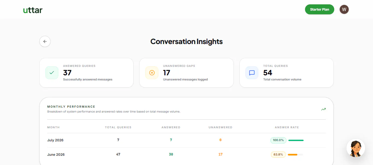
Task: Click the blue chat bubble Total Queries icon
Action: click(x=252, y=73)
